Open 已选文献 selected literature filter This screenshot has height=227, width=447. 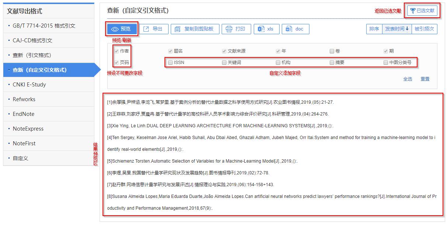(422, 11)
